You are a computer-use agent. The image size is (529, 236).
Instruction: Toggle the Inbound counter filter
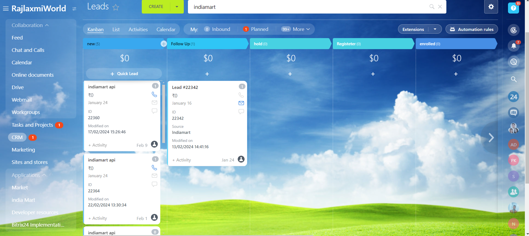pos(217,29)
